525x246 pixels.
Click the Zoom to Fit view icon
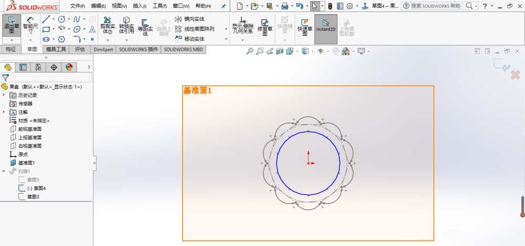[249, 51]
